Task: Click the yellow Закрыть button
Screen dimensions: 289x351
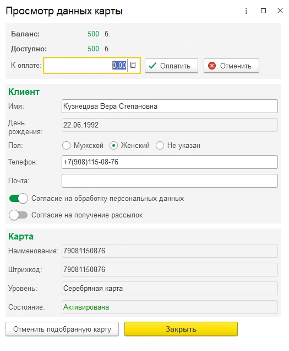Action: [x=181, y=329]
